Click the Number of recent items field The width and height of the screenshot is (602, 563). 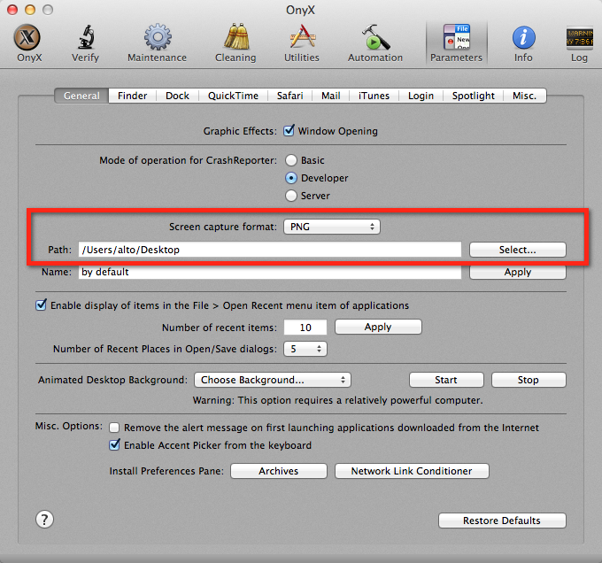pyautogui.click(x=305, y=327)
